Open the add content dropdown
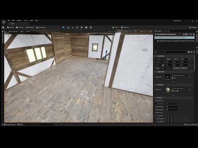Image resolution: width=198 pixels, height=148 pixels. point(20,28)
